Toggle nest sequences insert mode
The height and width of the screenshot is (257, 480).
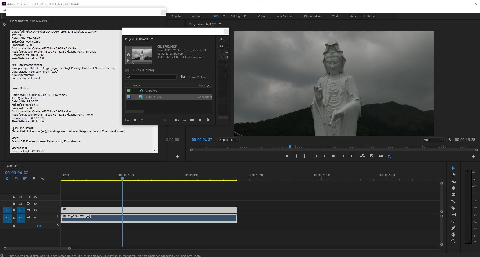pyautogui.click(x=7, y=178)
